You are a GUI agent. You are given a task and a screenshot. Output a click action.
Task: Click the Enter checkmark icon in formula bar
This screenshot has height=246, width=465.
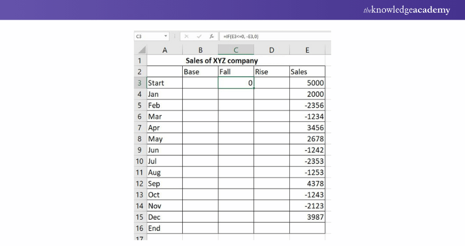tap(199, 36)
